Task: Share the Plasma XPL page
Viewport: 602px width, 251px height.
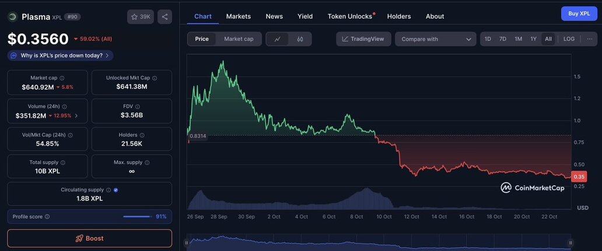Action: point(164,17)
